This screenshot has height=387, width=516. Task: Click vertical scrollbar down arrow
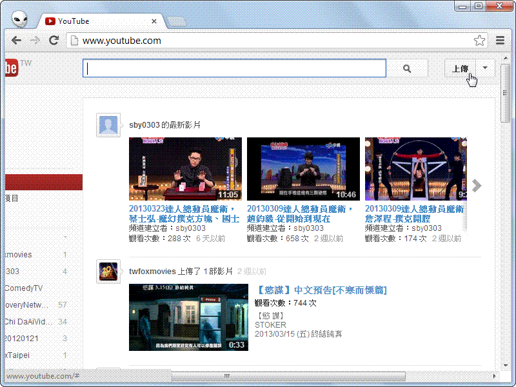tap(506, 365)
